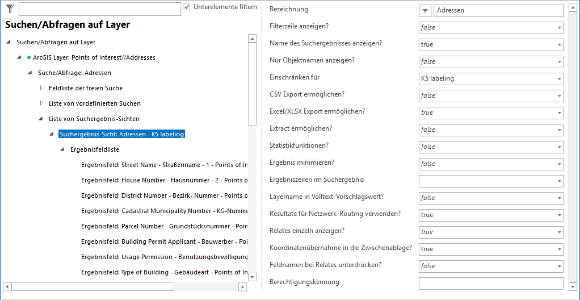Click the green ArcGIS layer status dot
580x300 pixels.
pos(28,57)
